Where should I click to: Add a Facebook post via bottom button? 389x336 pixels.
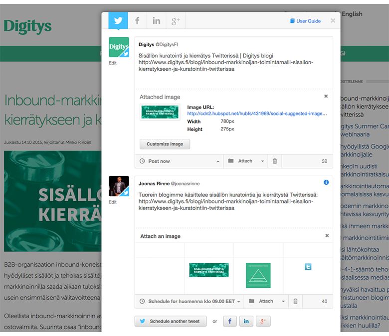(230, 321)
